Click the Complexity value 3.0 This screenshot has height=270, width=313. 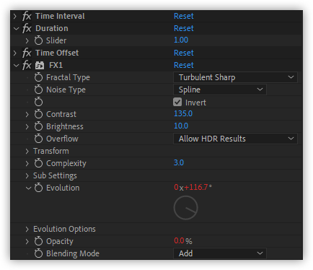click(179, 162)
